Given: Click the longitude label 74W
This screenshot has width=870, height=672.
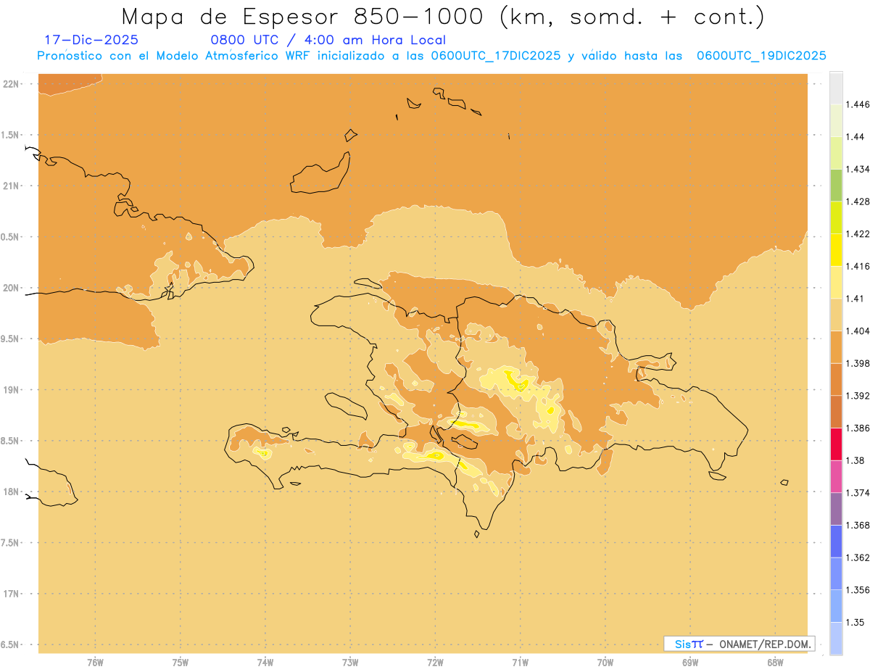Looking at the screenshot, I should 265,663.
